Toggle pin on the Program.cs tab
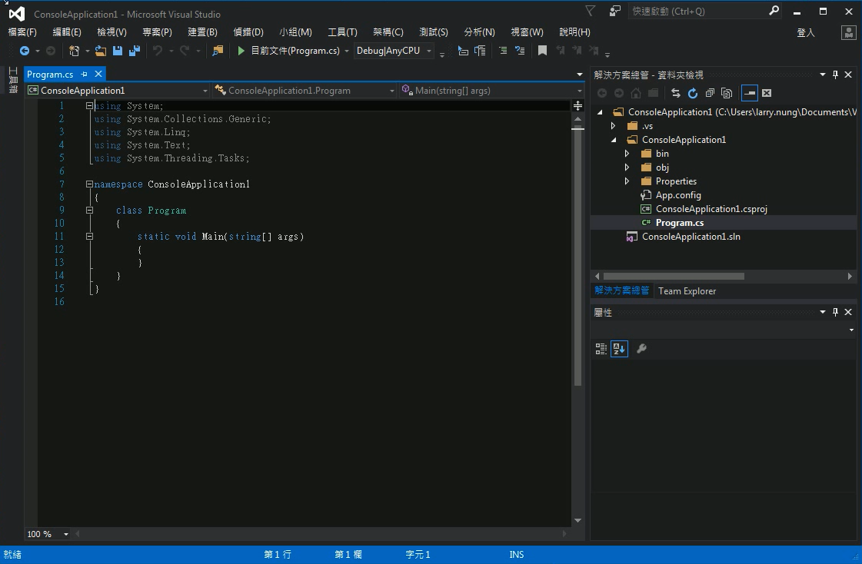The width and height of the screenshot is (862, 564). click(x=84, y=74)
